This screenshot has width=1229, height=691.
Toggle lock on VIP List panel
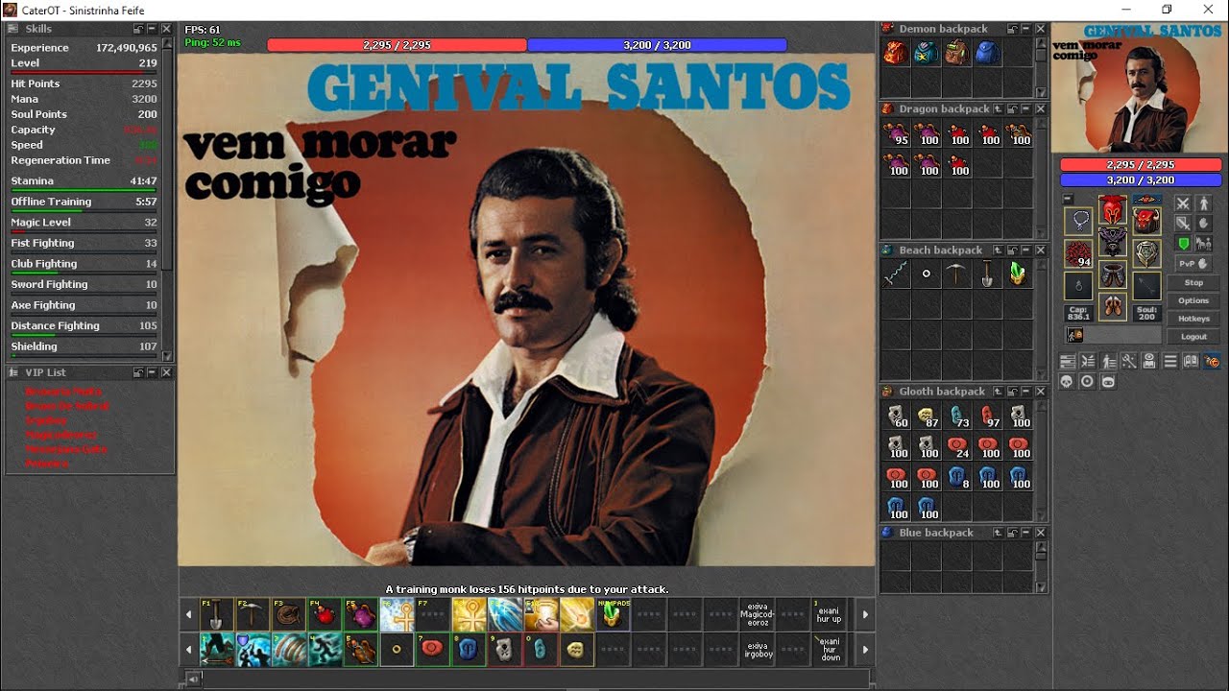point(138,372)
